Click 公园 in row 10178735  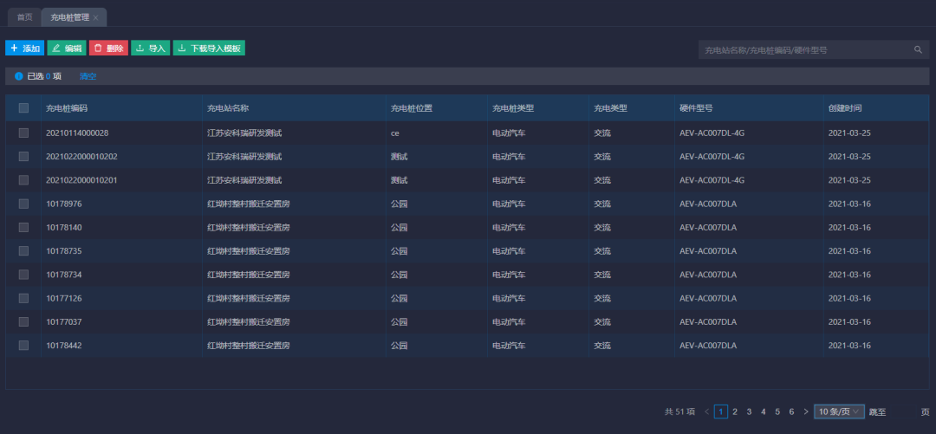(x=400, y=250)
